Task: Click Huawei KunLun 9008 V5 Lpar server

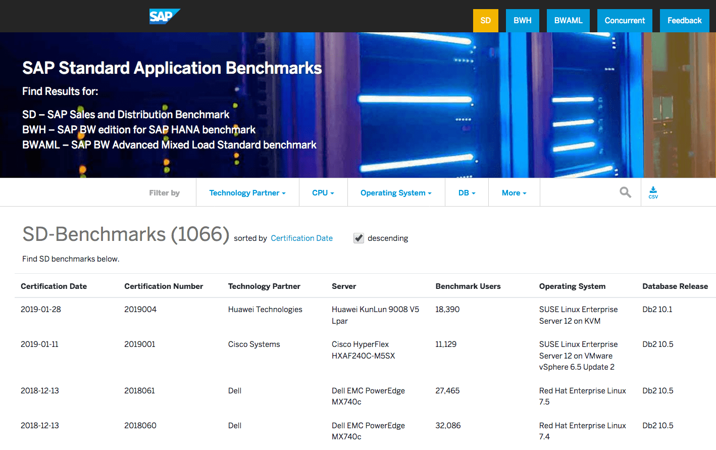Action: (x=375, y=315)
